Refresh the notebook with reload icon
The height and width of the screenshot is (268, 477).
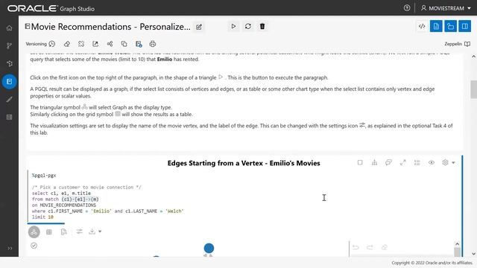coord(248,27)
